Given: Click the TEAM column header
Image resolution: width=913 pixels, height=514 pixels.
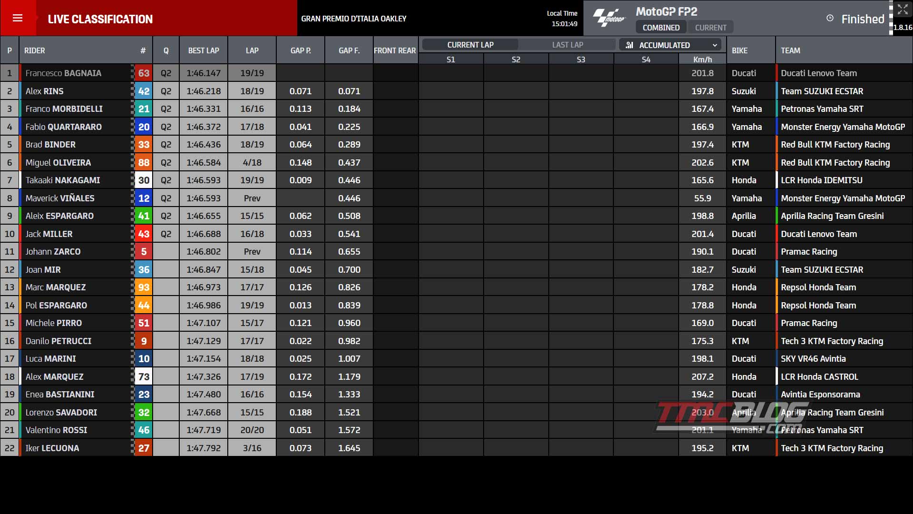Looking at the screenshot, I should (x=790, y=50).
